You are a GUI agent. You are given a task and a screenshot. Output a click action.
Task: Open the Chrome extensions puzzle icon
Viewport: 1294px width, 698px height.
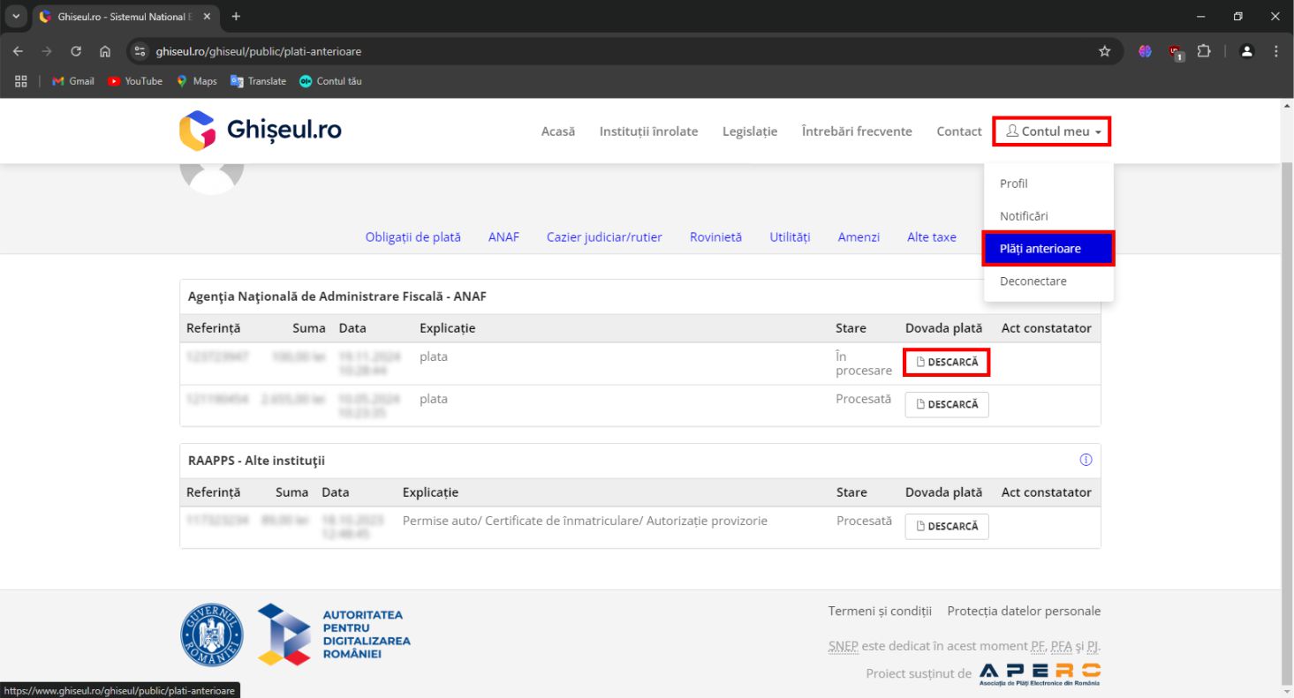(1203, 51)
